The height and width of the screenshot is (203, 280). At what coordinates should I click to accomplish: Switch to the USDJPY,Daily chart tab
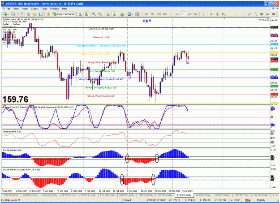(x=165, y=195)
